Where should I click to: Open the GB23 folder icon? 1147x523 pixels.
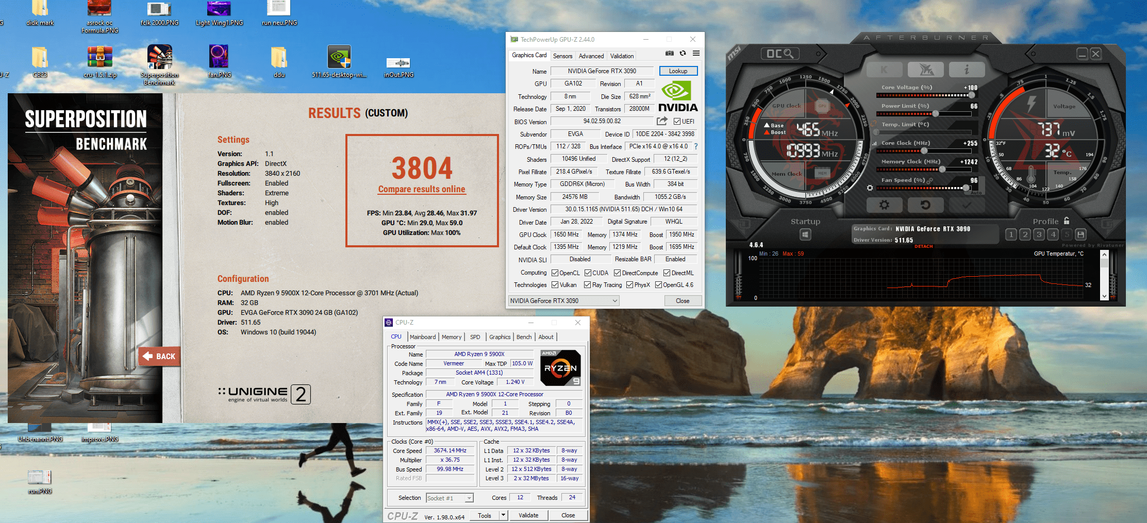pyautogui.click(x=40, y=61)
